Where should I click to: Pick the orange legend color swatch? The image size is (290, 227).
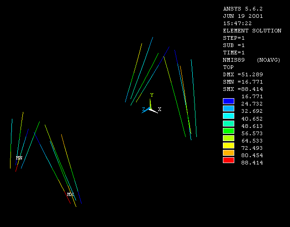228,153
